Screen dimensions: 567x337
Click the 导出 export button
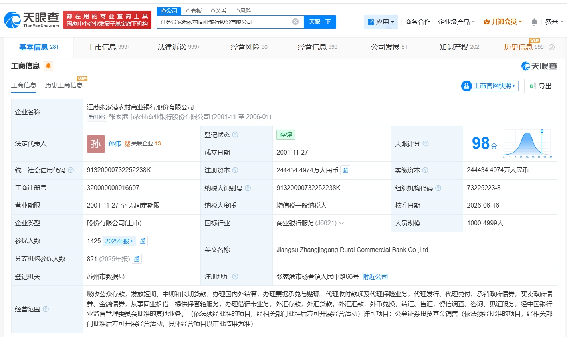click(541, 86)
